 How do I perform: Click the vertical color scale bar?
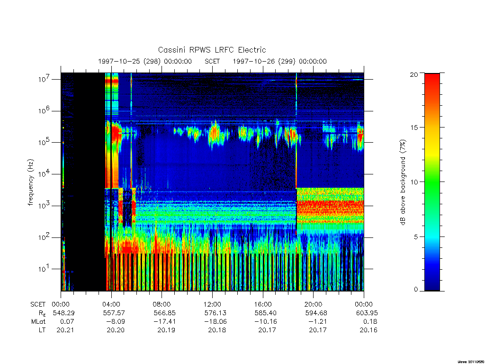432,182
